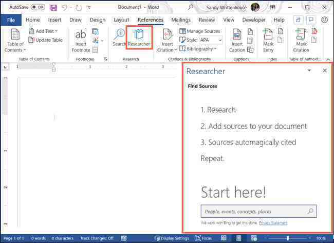Adjust the zoom slider handle

[x=288, y=238]
